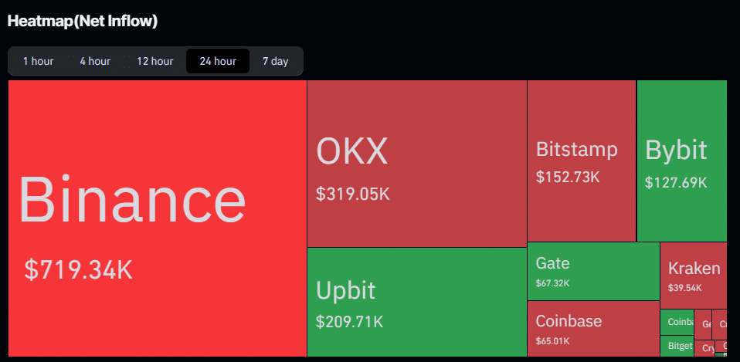This screenshot has width=740, height=362.
Task: Open the Kraken heatmap tile
Action: (693, 276)
